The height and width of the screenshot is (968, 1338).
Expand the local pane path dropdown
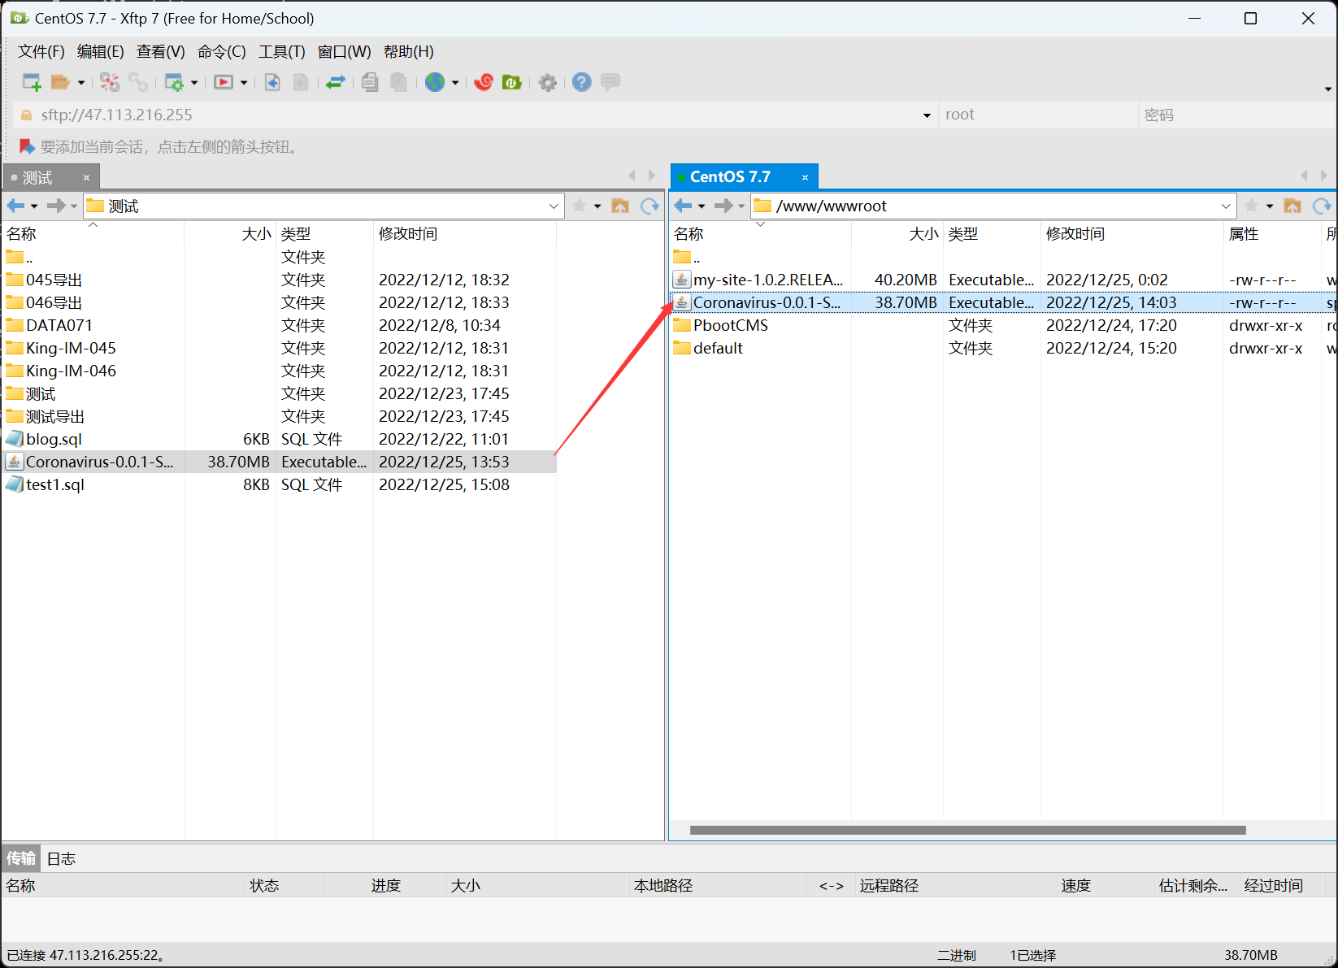click(x=554, y=206)
